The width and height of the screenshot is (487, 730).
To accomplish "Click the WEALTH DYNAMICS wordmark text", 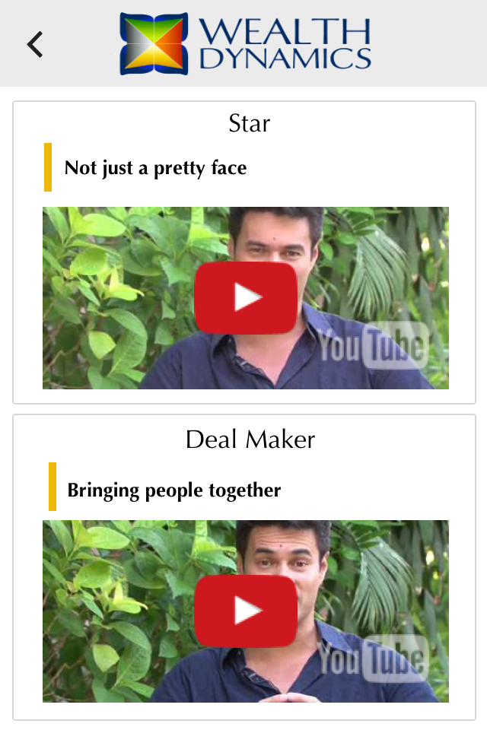I will point(285,44).
